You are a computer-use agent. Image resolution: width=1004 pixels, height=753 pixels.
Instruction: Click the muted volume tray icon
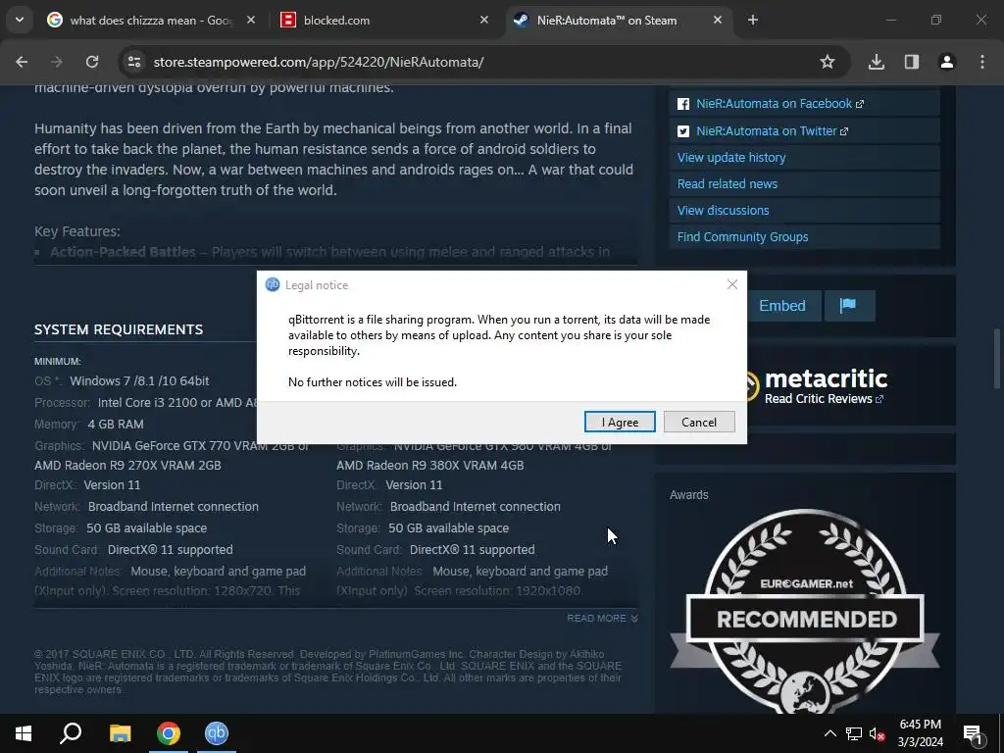tap(878, 733)
